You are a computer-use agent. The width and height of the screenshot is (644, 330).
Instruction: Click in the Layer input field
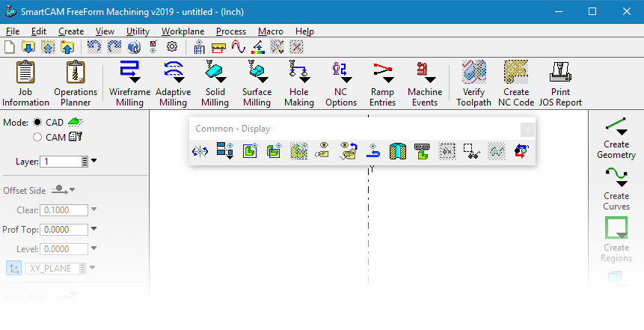click(x=61, y=161)
